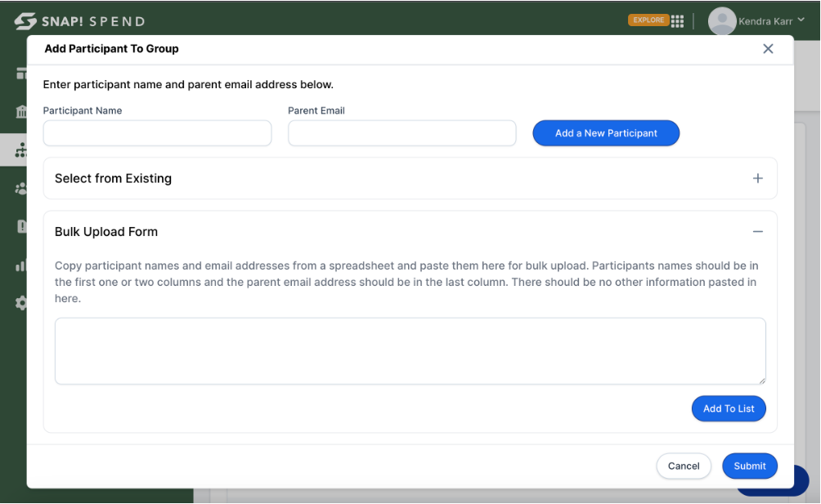The image size is (821, 504).
Task: Open the bank icon in sidebar
Action: point(21,112)
